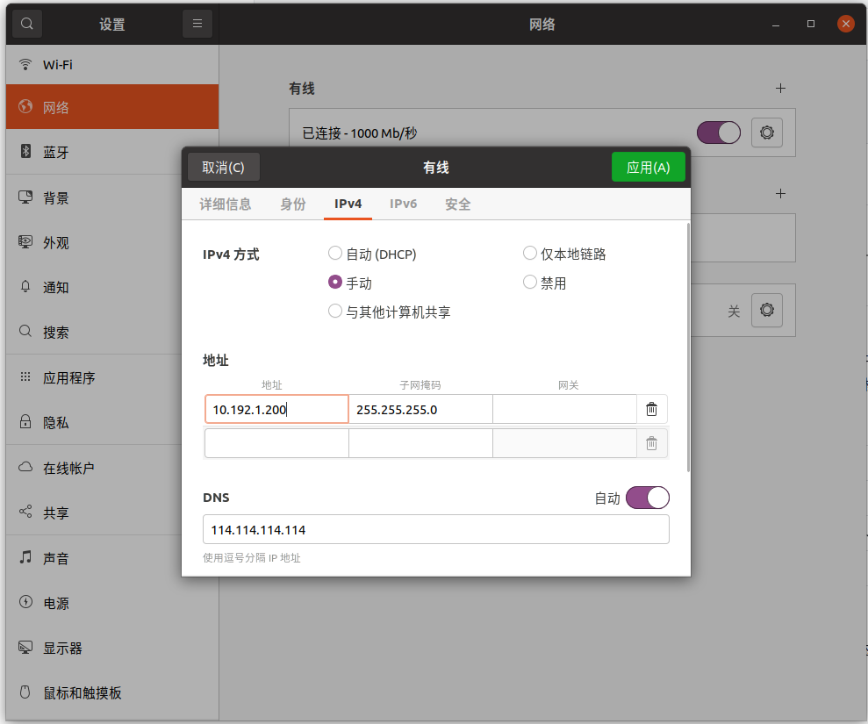The height and width of the screenshot is (724, 868).
Task: Minimize the Settings window
Action: (776, 25)
